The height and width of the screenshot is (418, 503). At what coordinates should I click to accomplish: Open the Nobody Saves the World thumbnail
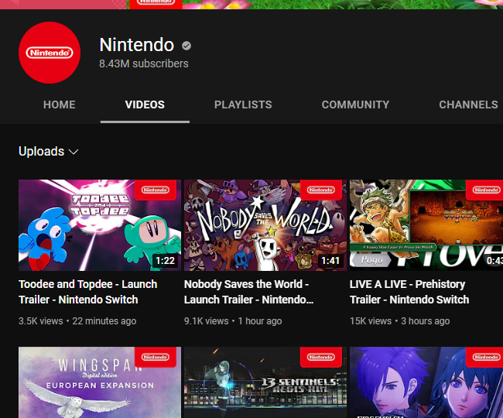[265, 225]
